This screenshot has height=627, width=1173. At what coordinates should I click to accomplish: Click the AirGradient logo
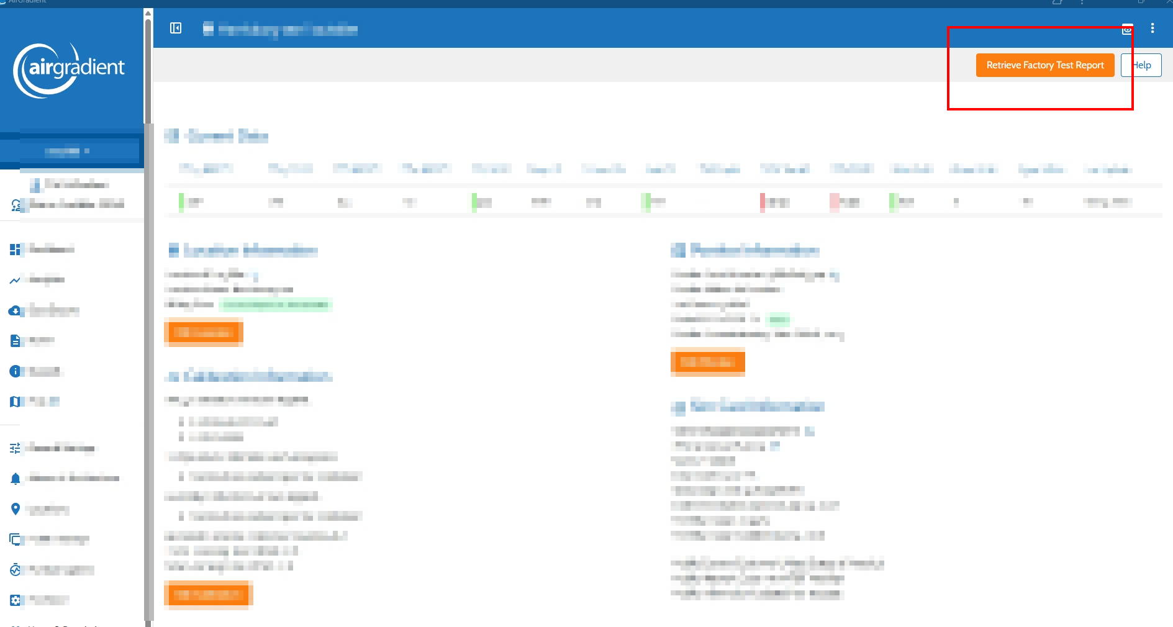(70, 70)
